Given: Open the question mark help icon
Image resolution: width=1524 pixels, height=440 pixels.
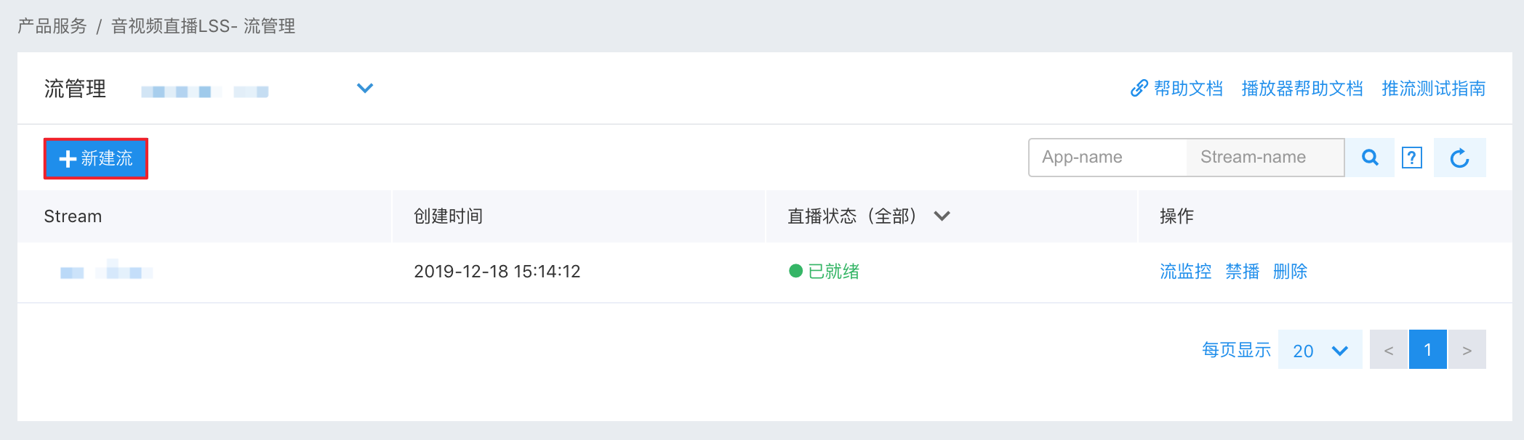Looking at the screenshot, I should [x=1412, y=158].
